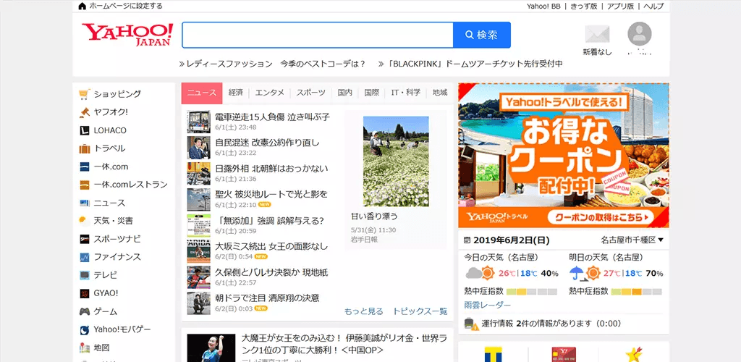Click the トピックス一覧 link
The width and height of the screenshot is (741, 362).
pos(420,311)
